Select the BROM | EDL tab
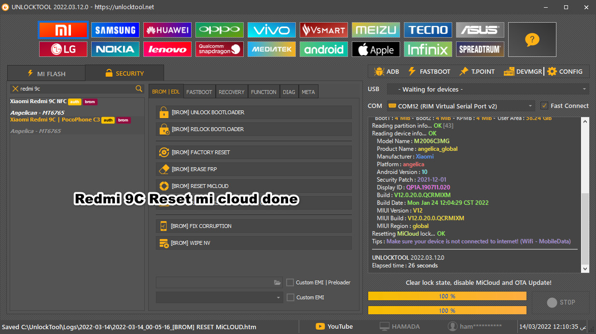Image resolution: width=596 pixels, height=334 pixels. 166,92
